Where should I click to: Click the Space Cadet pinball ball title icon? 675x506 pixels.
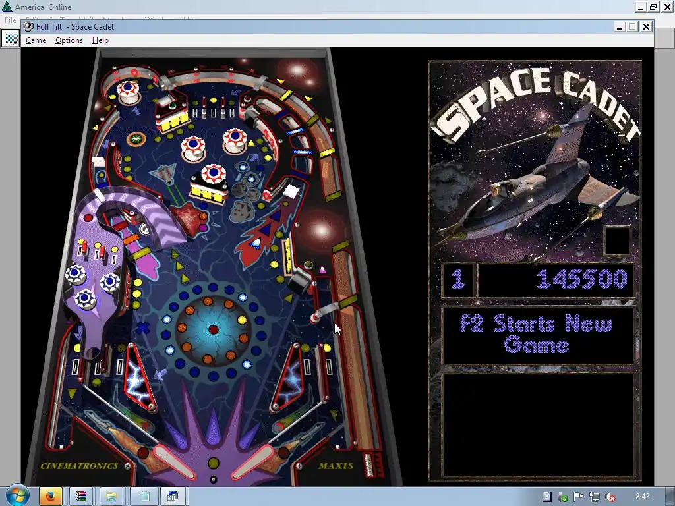[x=28, y=26]
